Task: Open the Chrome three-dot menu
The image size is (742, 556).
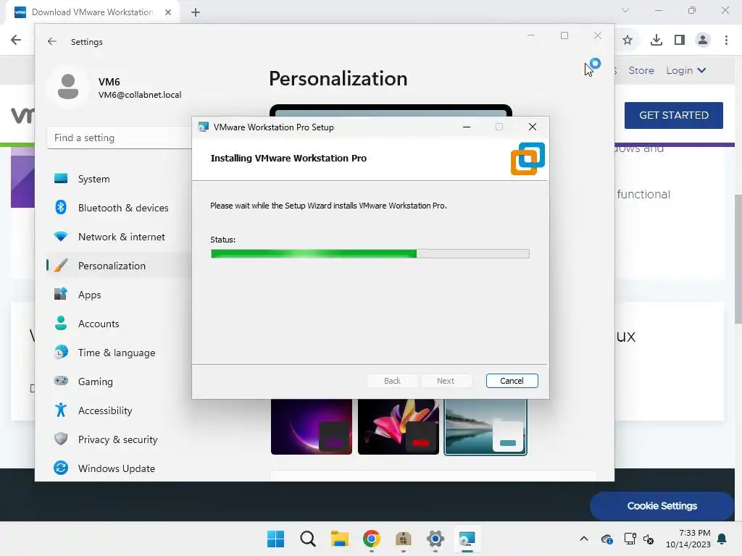Action: pyautogui.click(x=726, y=41)
